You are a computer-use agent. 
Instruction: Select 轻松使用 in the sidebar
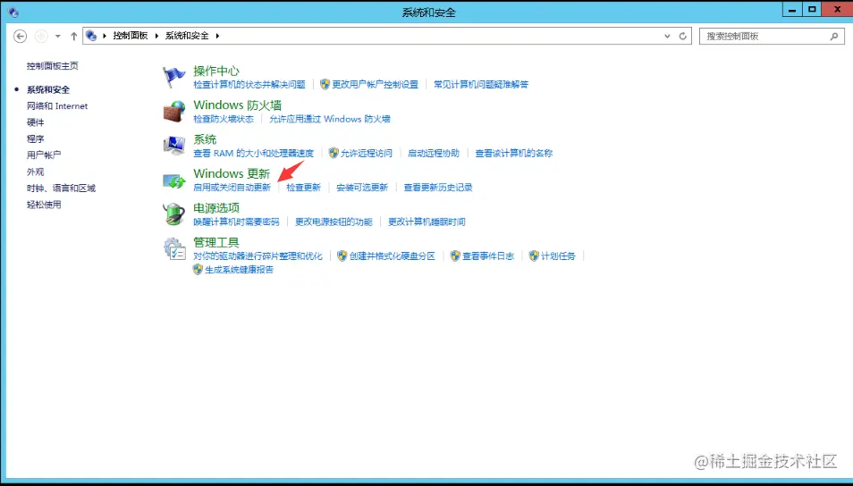[44, 205]
